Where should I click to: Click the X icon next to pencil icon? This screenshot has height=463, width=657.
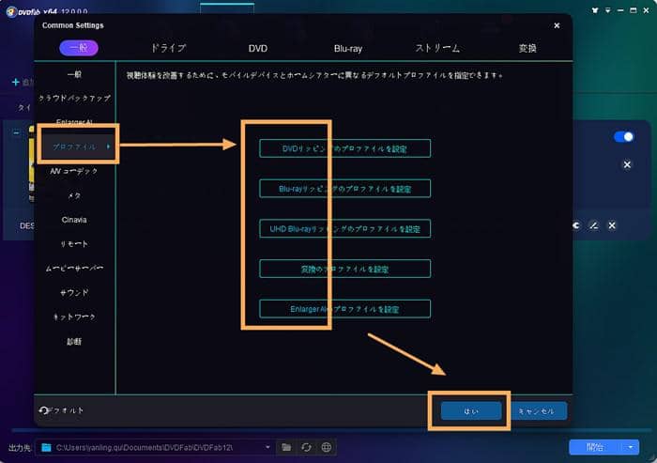(x=612, y=225)
